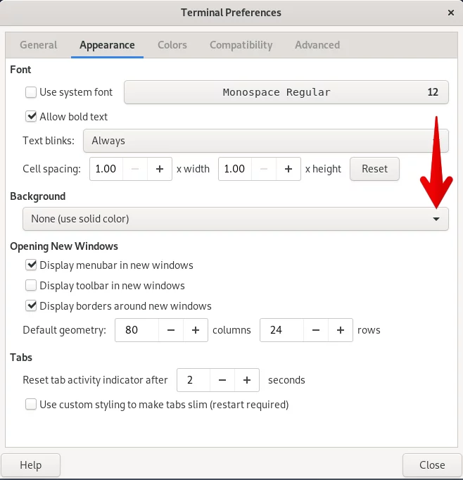The width and height of the screenshot is (463, 480).
Task: Click the Help button
Action: tap(30, 465)
